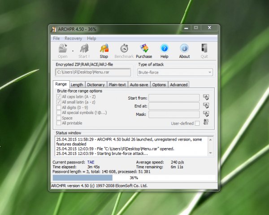Open the Help menu in menu bar
Image resolution: width=269 pixels, height=215 pixels.
pos(91,38)
